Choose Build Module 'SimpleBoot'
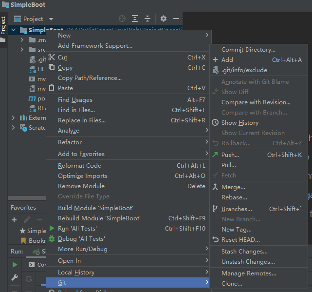The width and height of the screenshot is (312, 292). (x=128, y=208)
